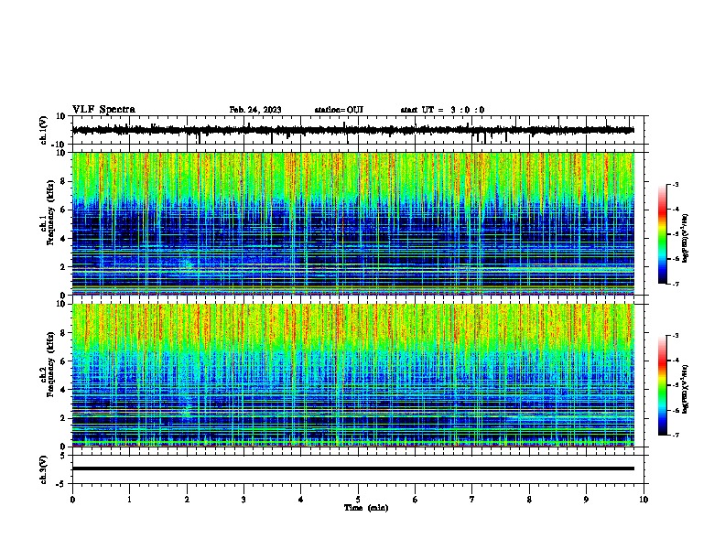Click the time axis tick label "7"

[472, 500]
